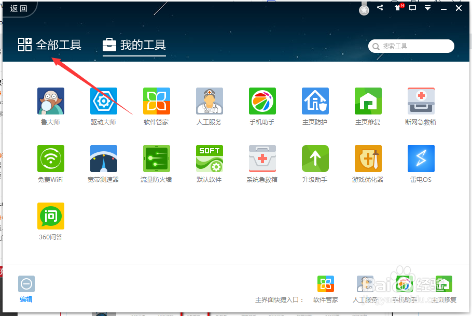
Task: Minimize the window
Action: point(443,9)
